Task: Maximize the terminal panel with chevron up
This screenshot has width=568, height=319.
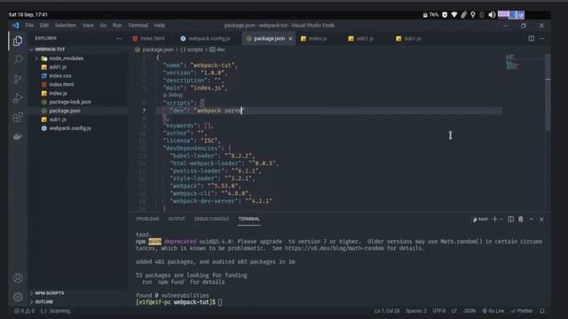Action: click(531, 219)
